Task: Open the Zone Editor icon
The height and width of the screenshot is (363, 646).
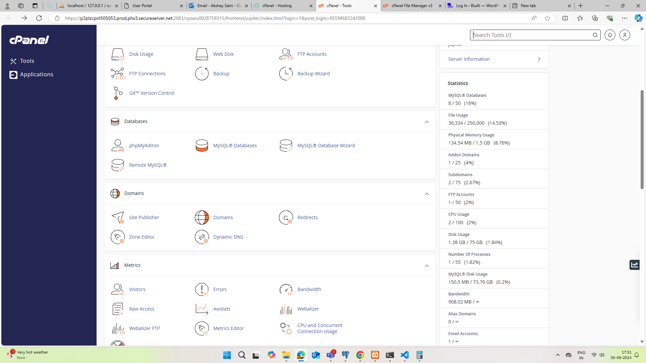Action: 118,237
